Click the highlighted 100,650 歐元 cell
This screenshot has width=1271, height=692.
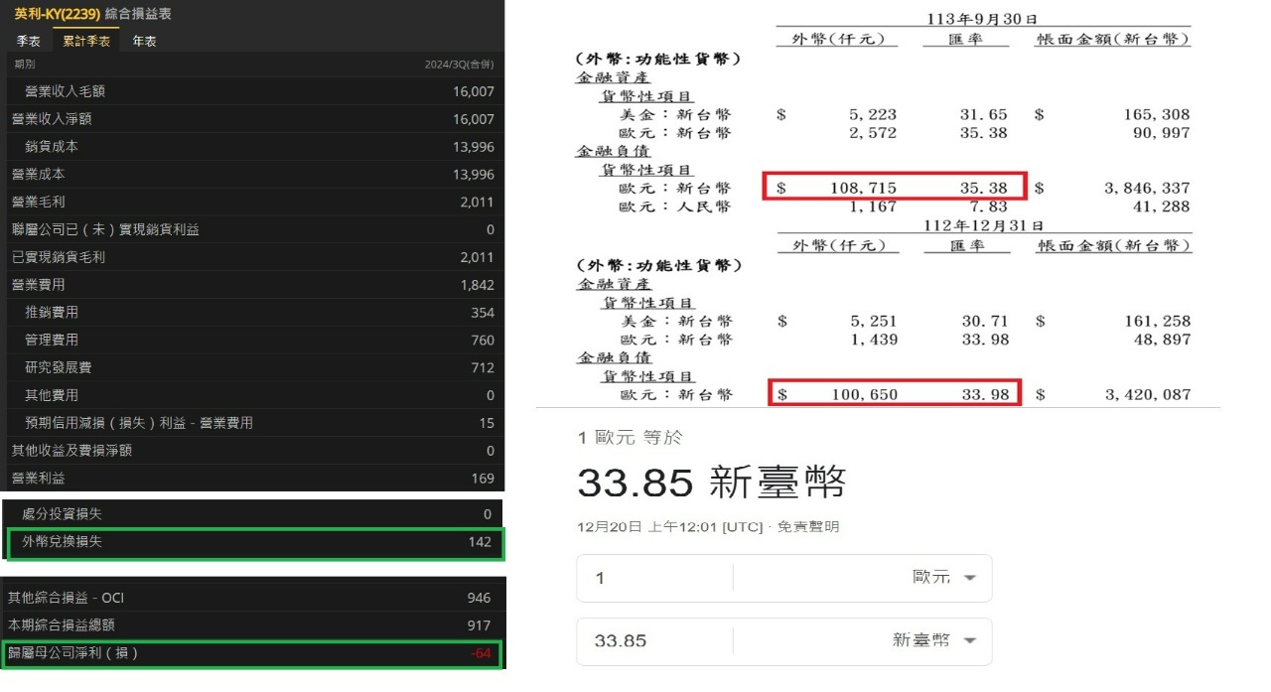pos(894,393)
